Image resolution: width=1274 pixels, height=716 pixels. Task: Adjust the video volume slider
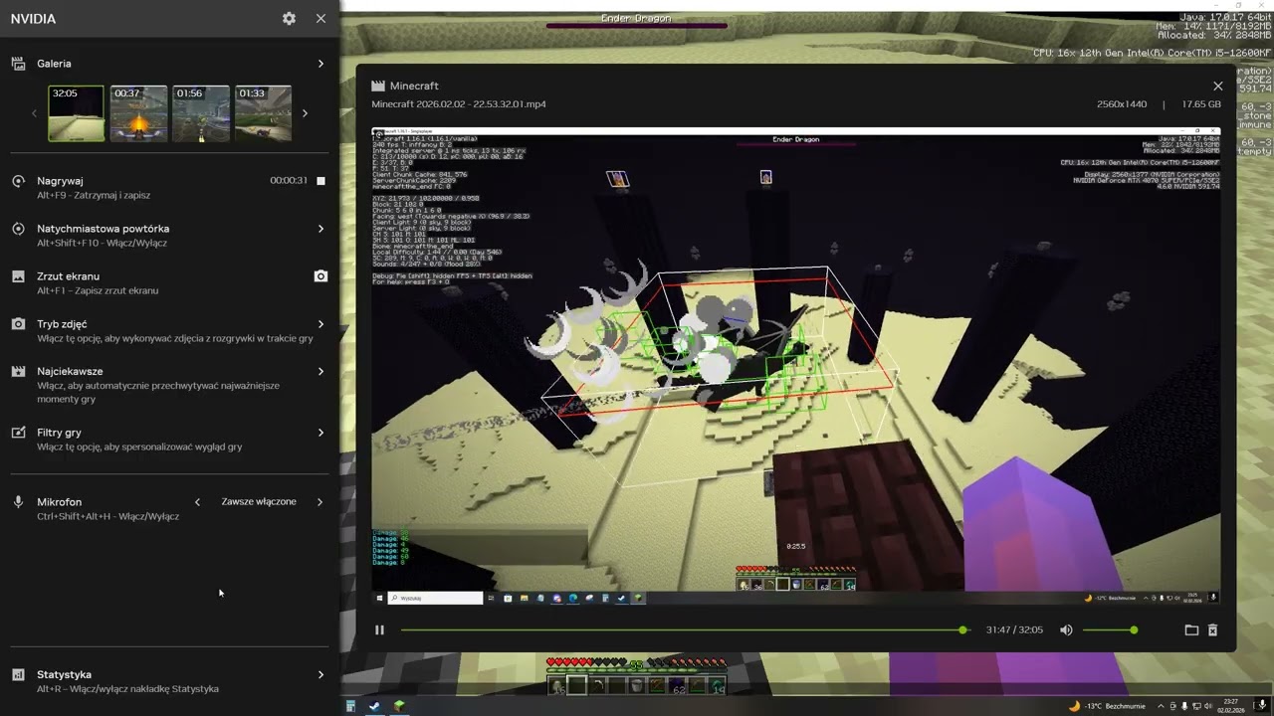pos(1109,630)
